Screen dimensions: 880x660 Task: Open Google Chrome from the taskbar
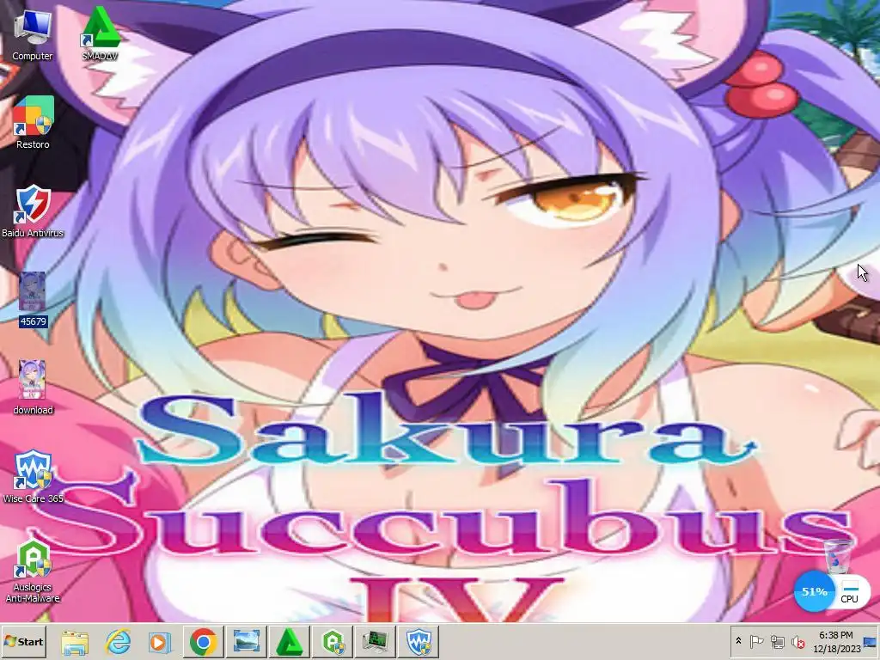coord(203,641)
